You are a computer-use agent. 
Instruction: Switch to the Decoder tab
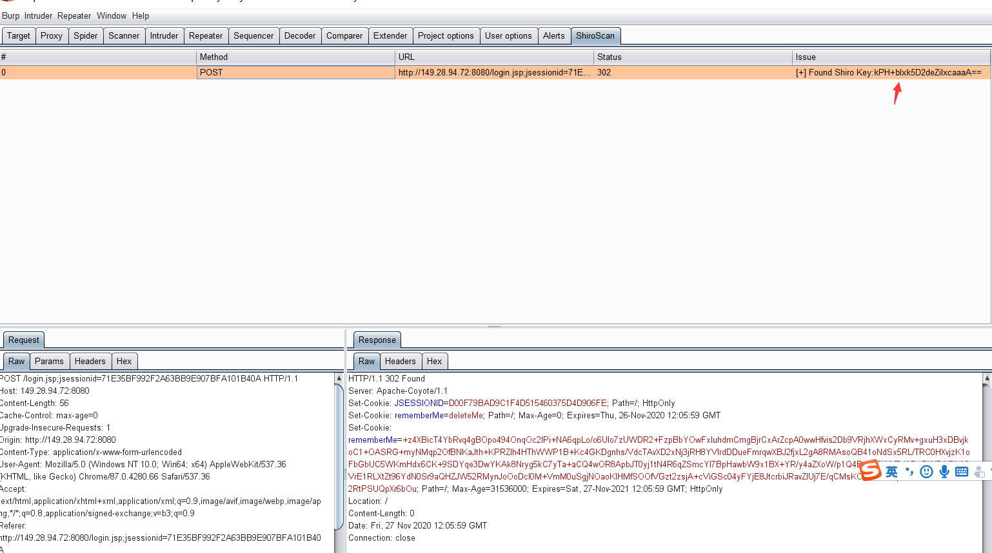click(300, 35)
